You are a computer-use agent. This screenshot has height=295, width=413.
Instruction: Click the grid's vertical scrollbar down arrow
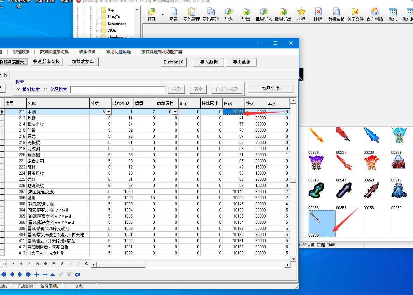293,259
